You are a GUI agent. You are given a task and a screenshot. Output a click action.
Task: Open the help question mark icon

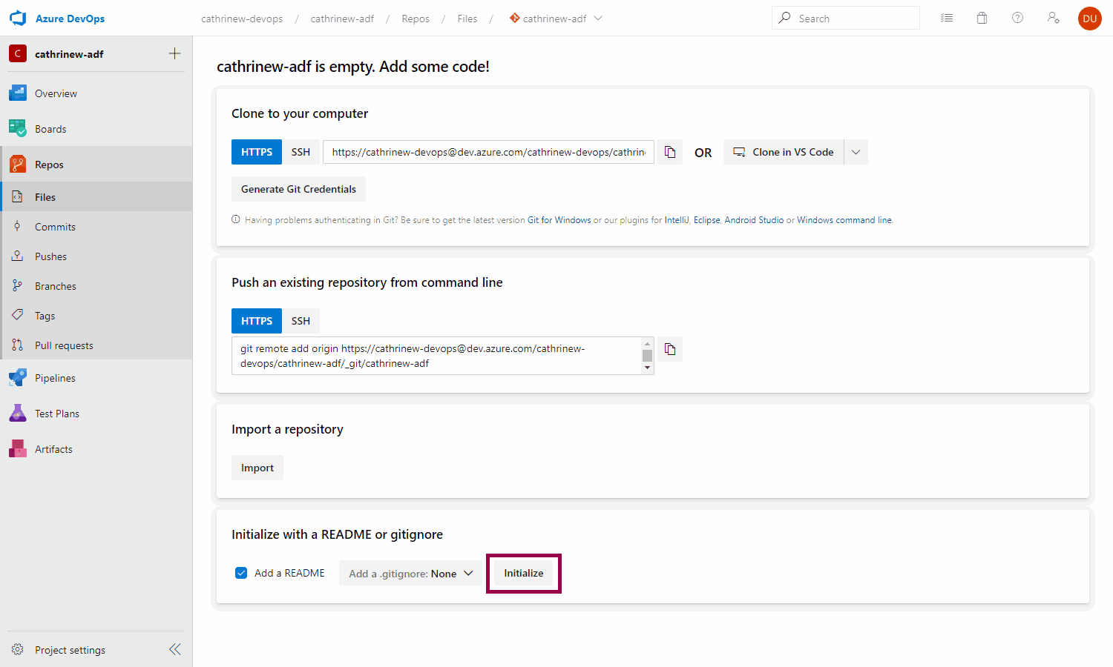pyautogui.click(x=1017, y=19)
